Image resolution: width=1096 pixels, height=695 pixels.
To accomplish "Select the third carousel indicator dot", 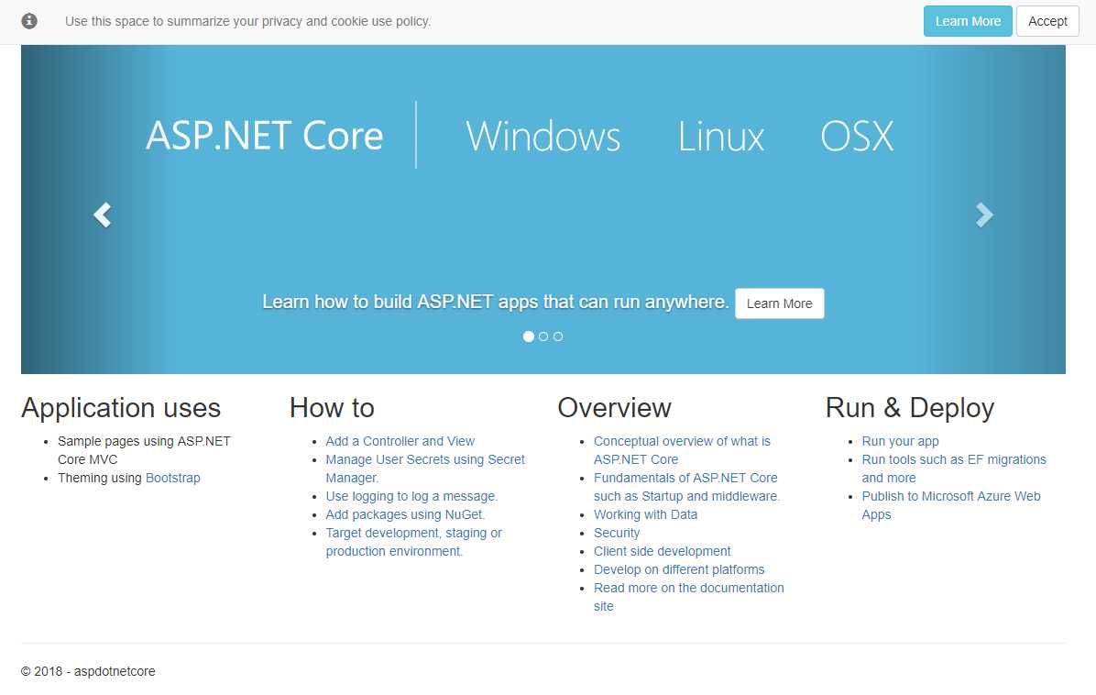I will [x=558, y=336].
